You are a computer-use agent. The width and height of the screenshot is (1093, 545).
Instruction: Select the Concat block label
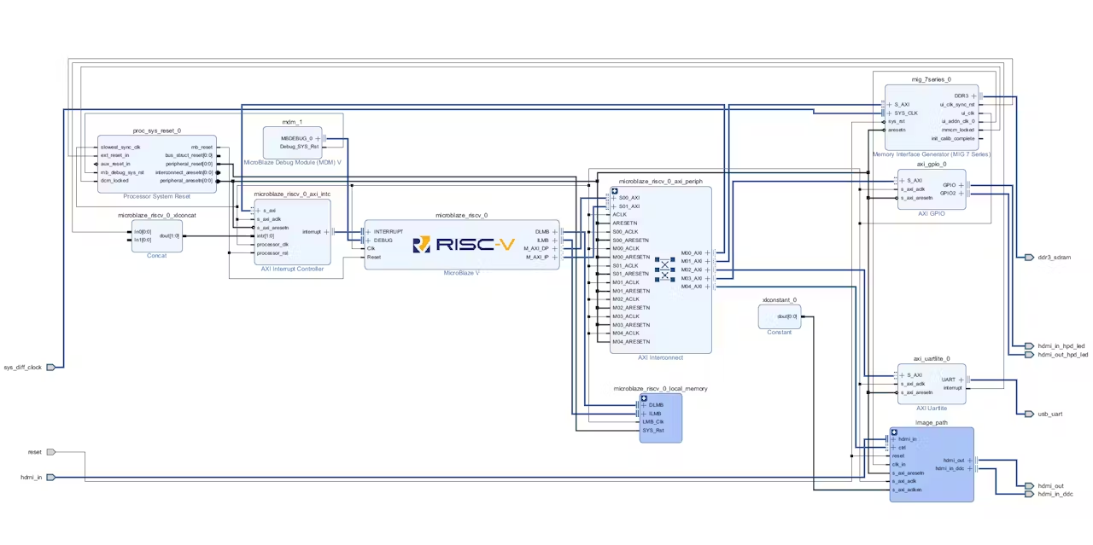coord(157,256)
